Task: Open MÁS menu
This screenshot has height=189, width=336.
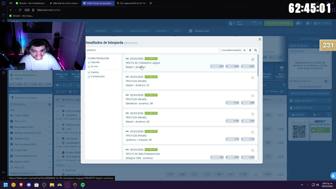Action: pyautogui.click(x=178, y=31)
